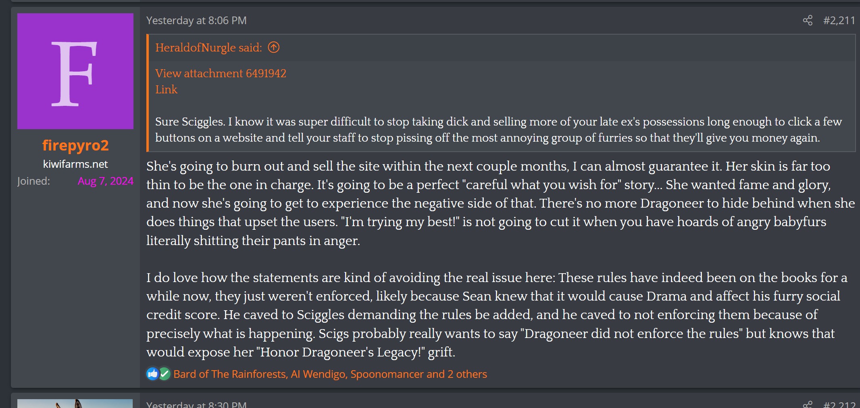The image size is (860, 408).
Task: Open post number #2,212 permalink
Action: [x=839, y=404]
